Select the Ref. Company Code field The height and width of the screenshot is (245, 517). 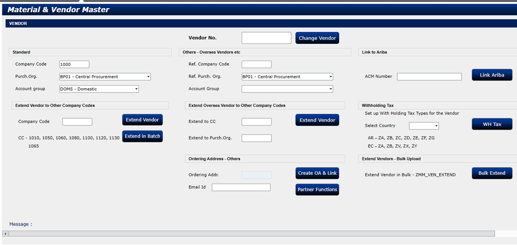(256, 65)
